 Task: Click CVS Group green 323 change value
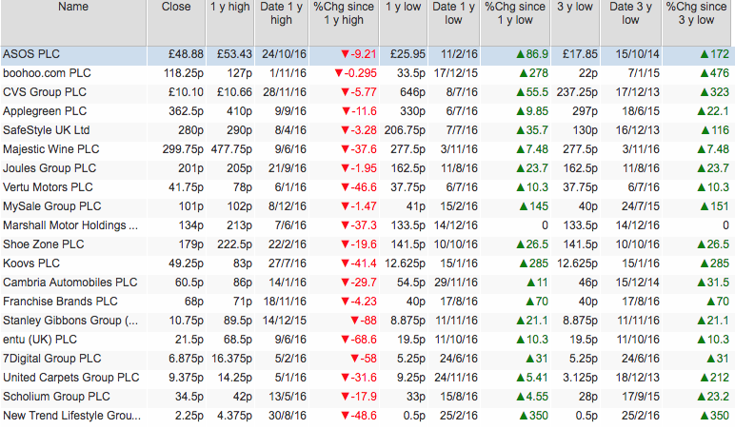coord(714,92)
